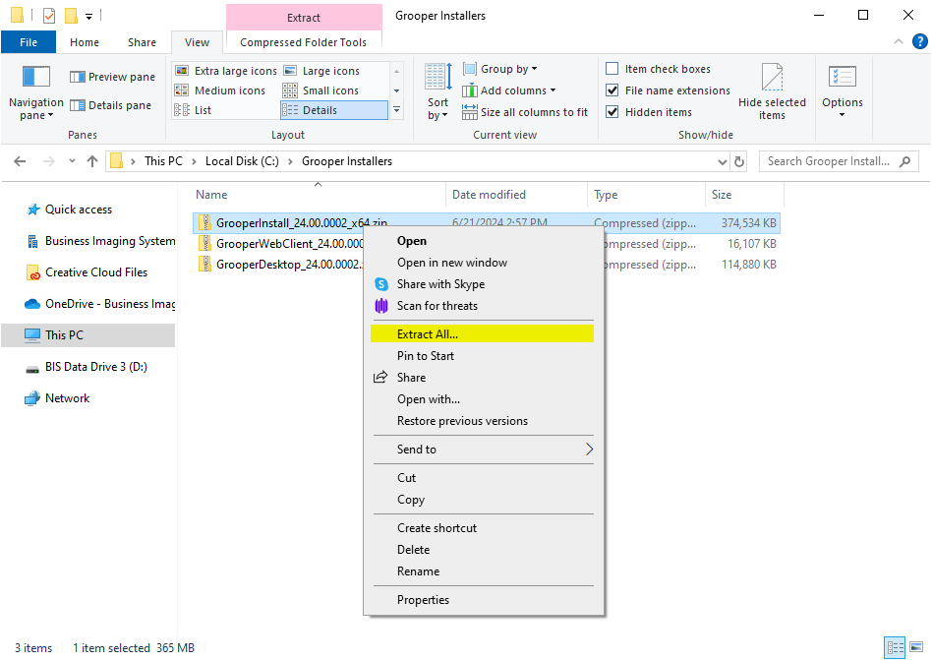Click Local Disk (C:) breadcrumb
This screenshot has height=660, width=932.
242,161
